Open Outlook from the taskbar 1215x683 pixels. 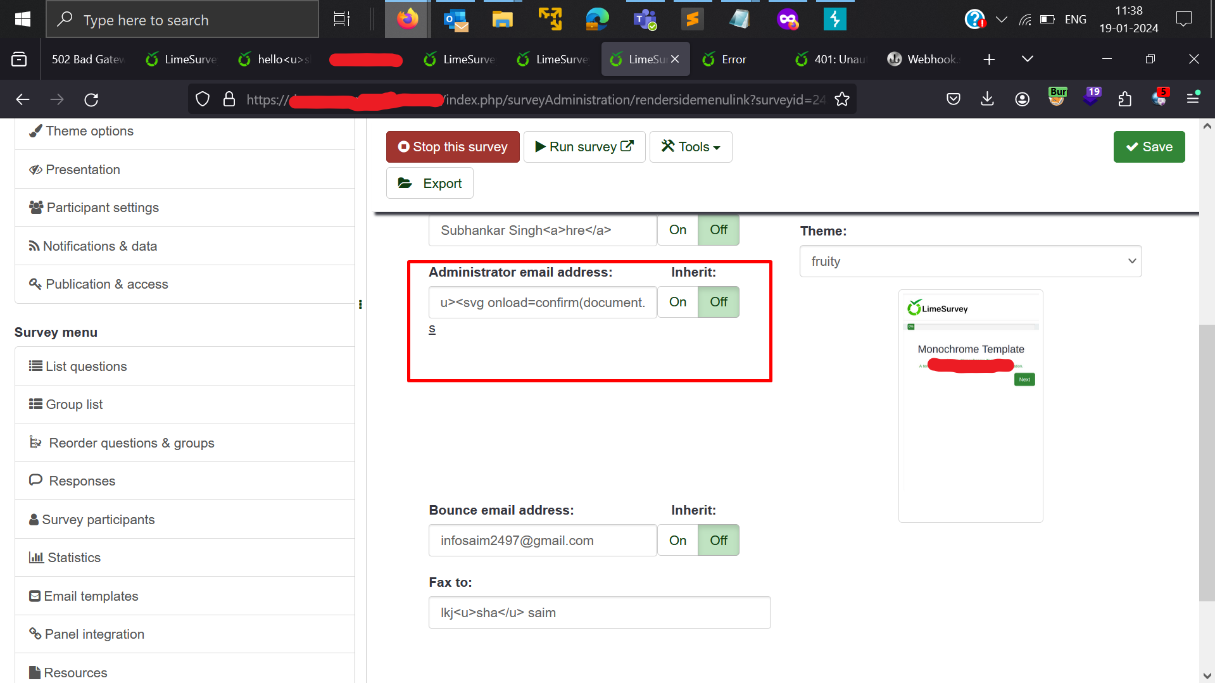click(456, 20)
